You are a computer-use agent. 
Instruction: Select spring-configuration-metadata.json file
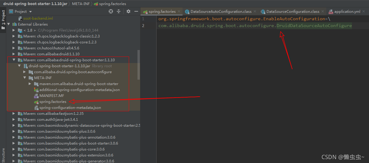[70, 108]
